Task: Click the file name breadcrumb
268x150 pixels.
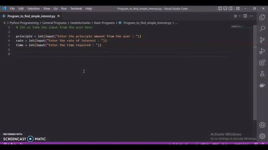Action: 147,23
